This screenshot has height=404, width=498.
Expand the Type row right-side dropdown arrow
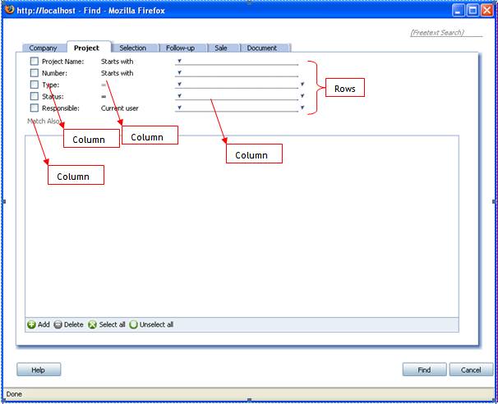click(x=302, y=84)
